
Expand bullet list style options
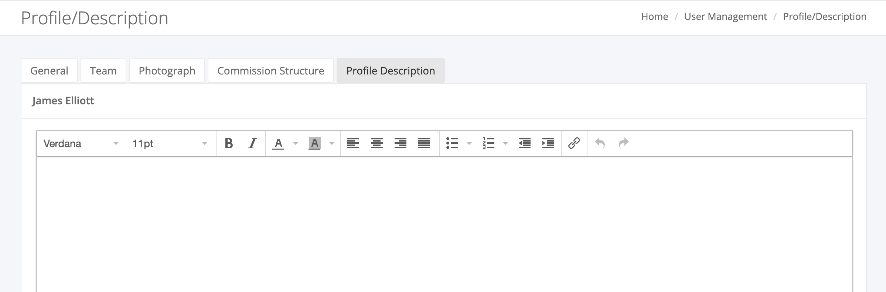point(469,143)
